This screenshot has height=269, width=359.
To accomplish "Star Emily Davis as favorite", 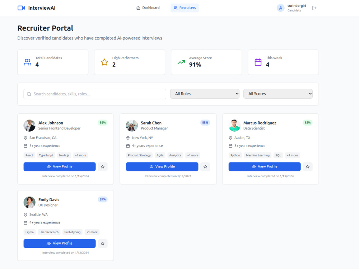I will (103, 244).
